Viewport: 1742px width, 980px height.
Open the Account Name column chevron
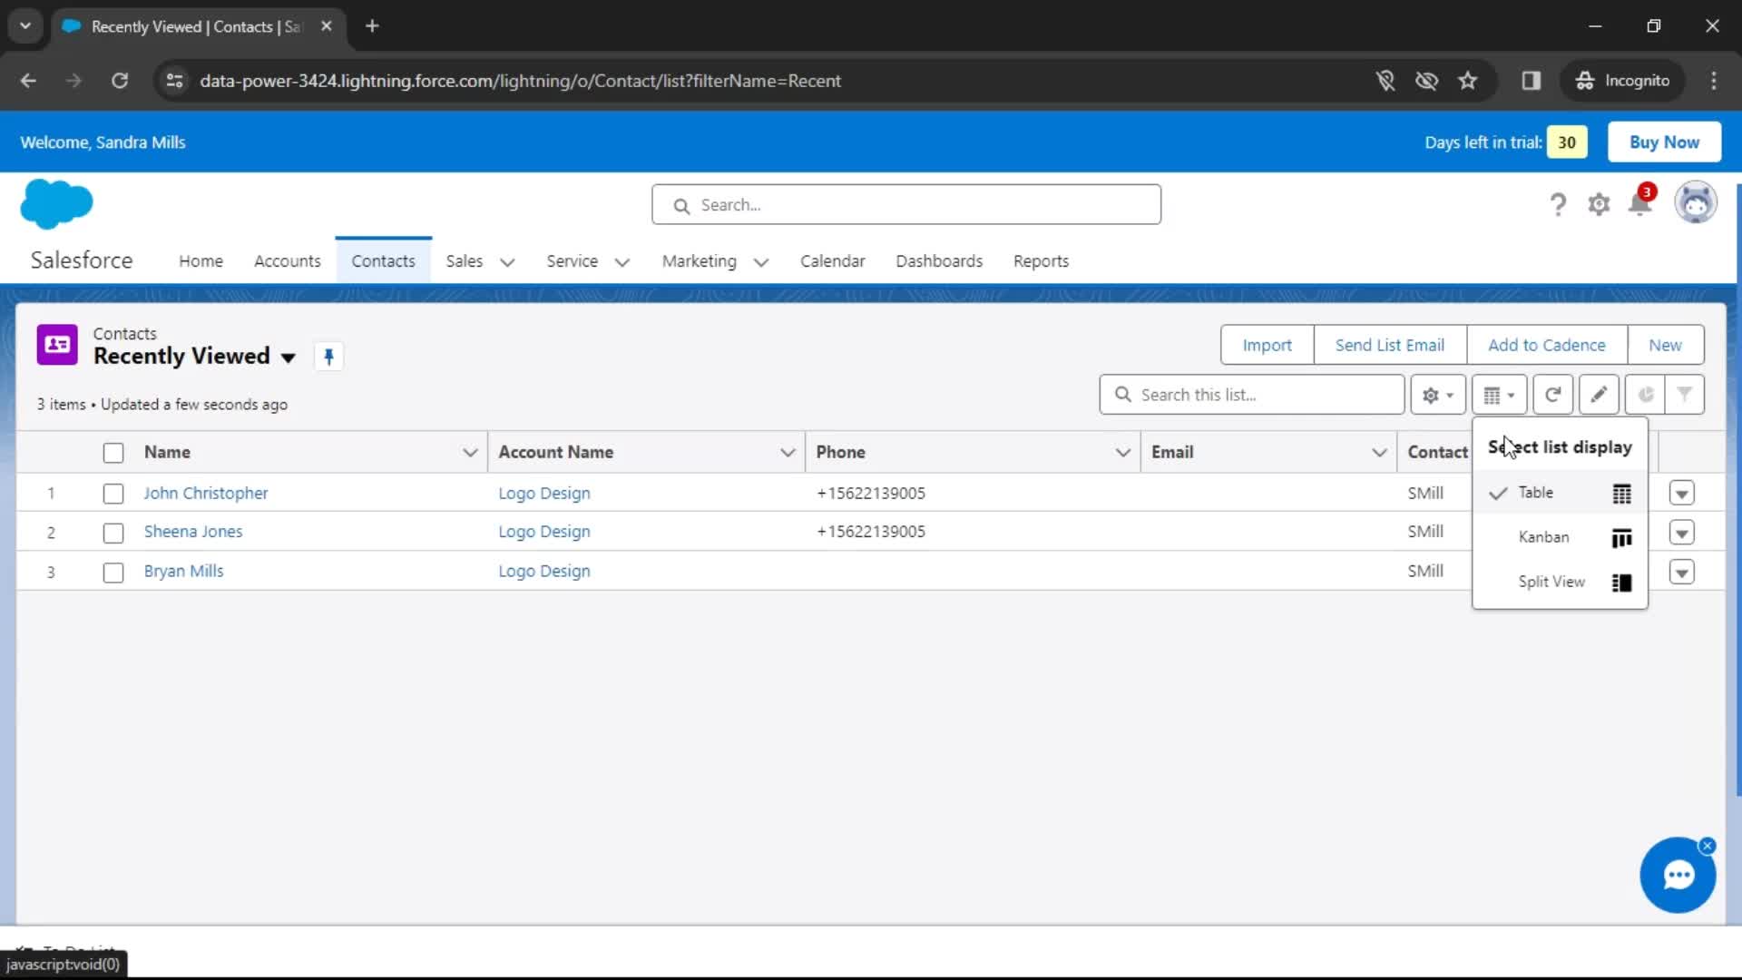[787, 452]
